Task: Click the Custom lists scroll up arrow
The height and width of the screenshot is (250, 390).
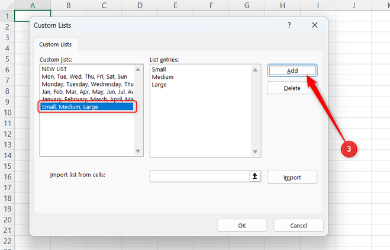Action: point(138,69)
